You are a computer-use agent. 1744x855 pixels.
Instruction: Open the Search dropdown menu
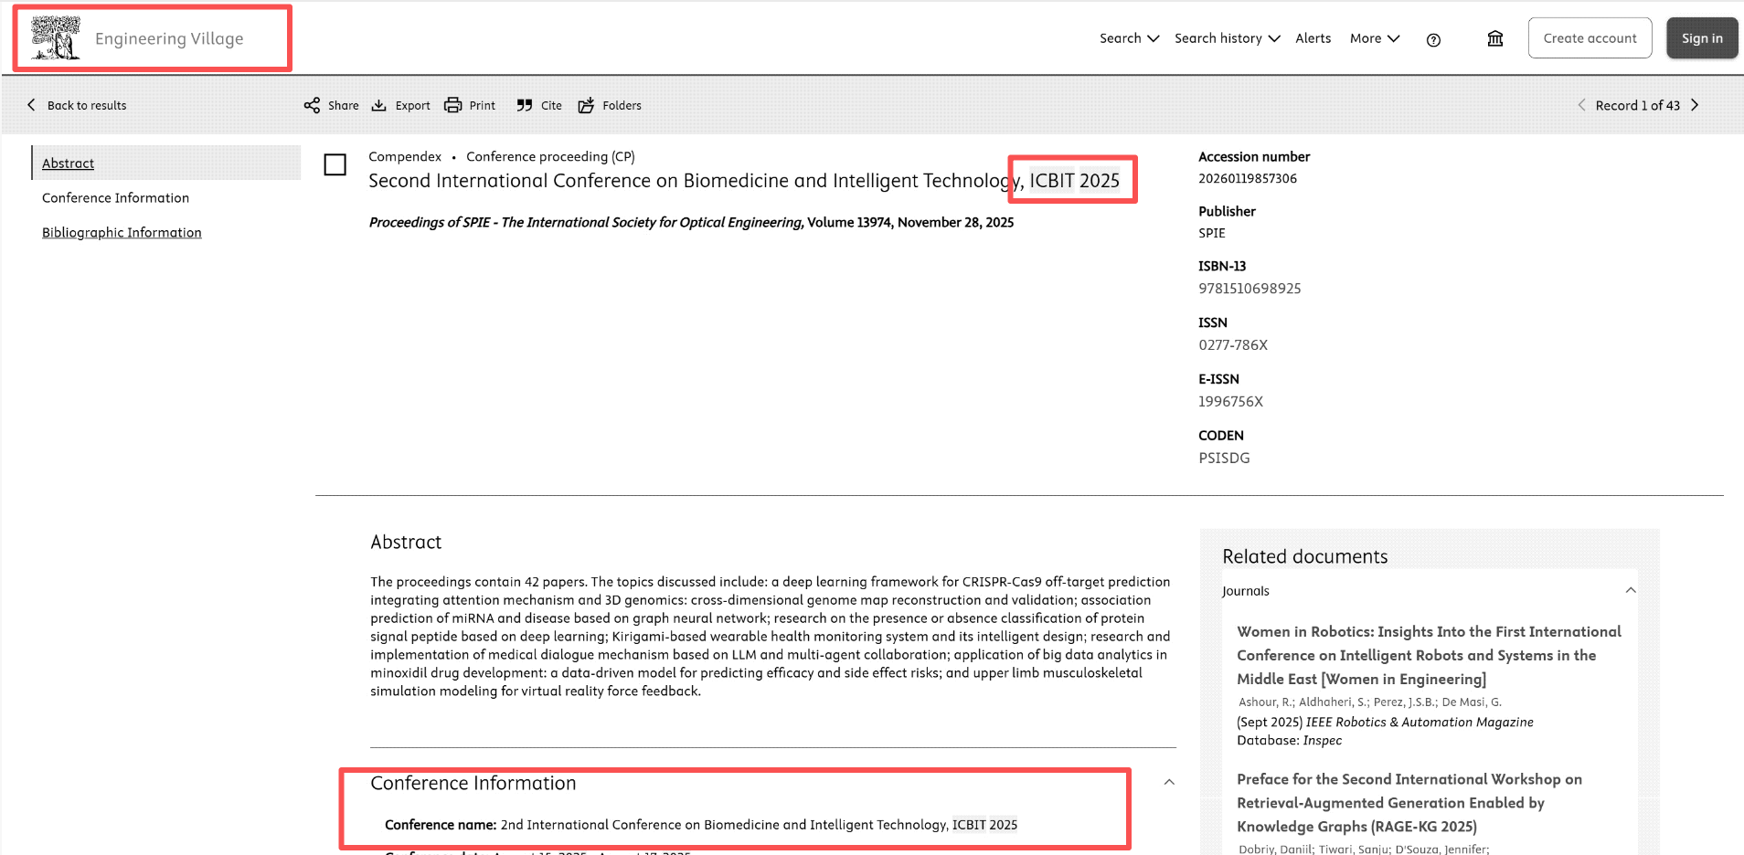(x=1129, y=38)
